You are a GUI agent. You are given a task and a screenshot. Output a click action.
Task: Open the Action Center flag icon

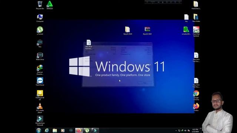pyautogui.click(x=188, y=130)
